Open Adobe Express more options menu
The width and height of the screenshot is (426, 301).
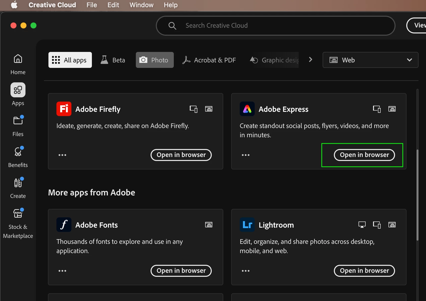(246, 155)
